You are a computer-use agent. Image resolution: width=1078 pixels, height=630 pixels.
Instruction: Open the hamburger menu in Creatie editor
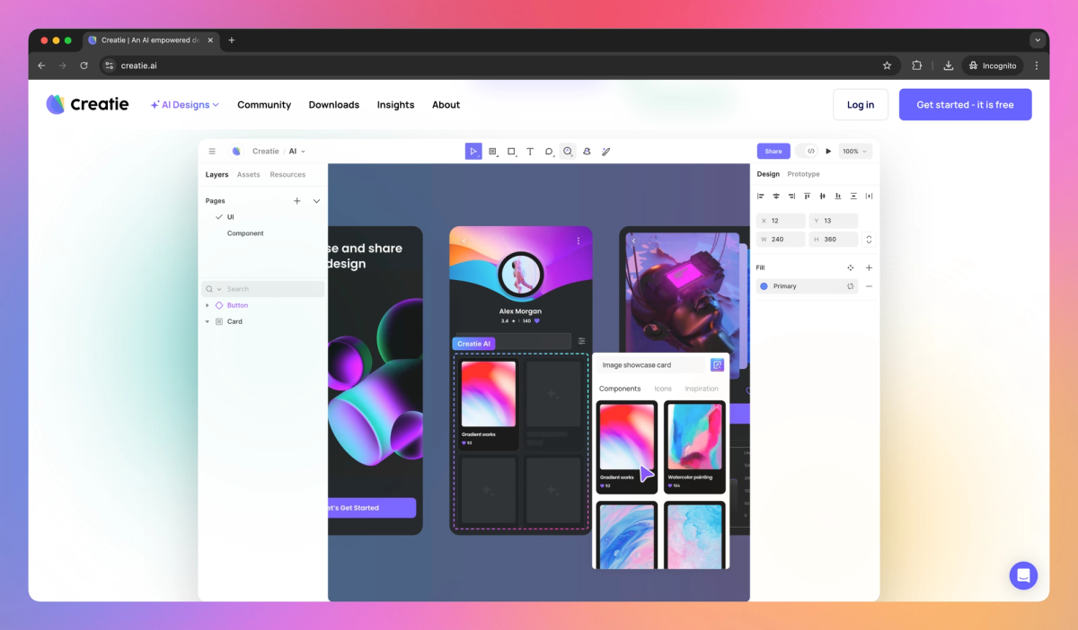pyautogui.click(x=212, y=152)
